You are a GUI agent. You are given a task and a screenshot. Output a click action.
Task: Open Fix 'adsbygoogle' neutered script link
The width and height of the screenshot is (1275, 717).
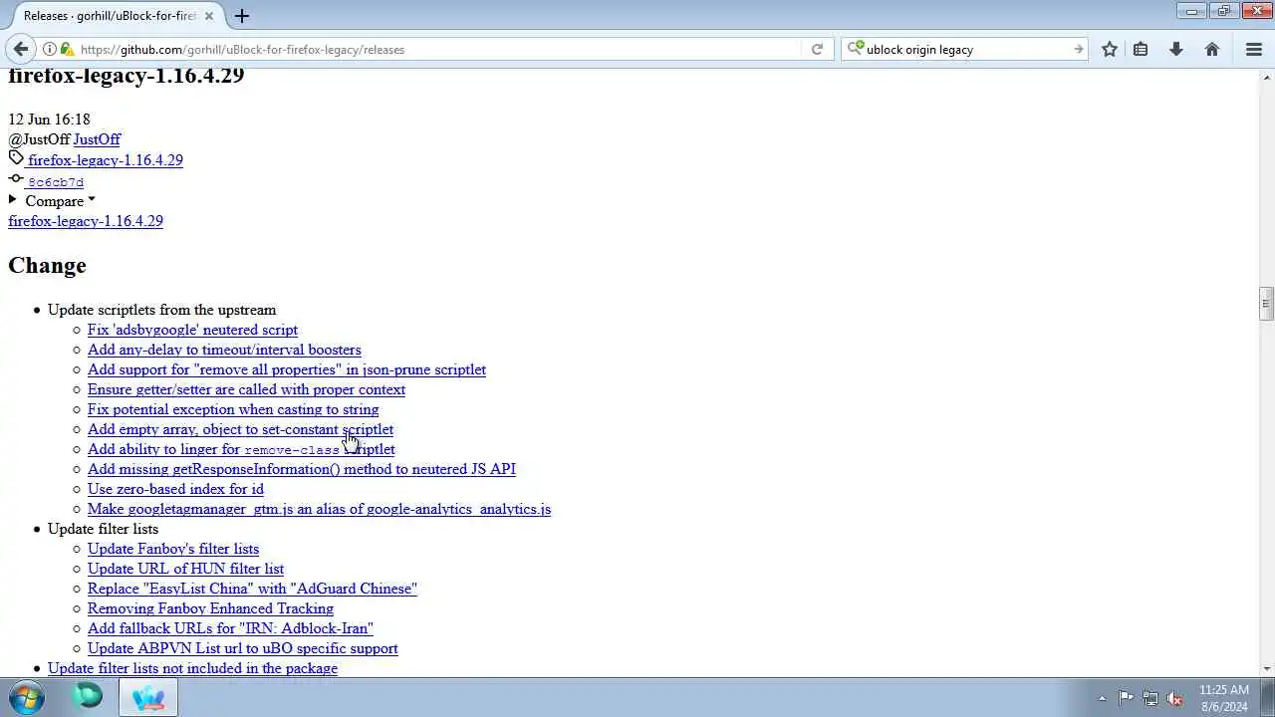[x=192, y=330]
